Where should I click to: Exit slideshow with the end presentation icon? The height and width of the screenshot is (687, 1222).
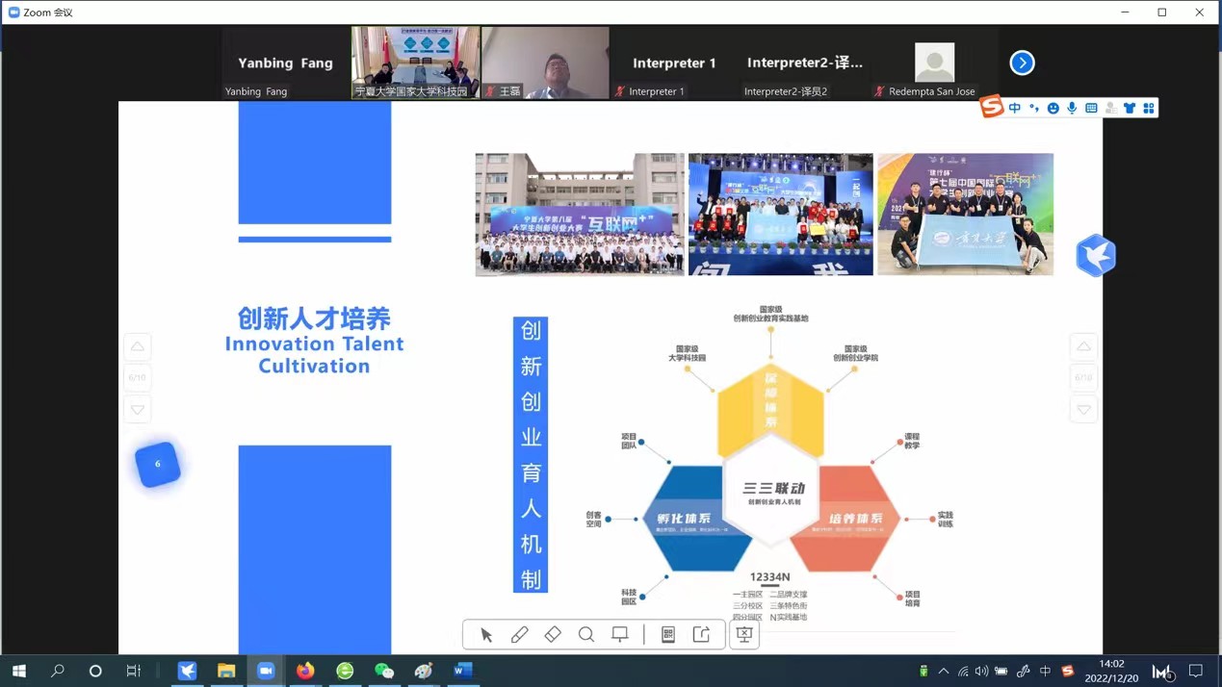744,635
